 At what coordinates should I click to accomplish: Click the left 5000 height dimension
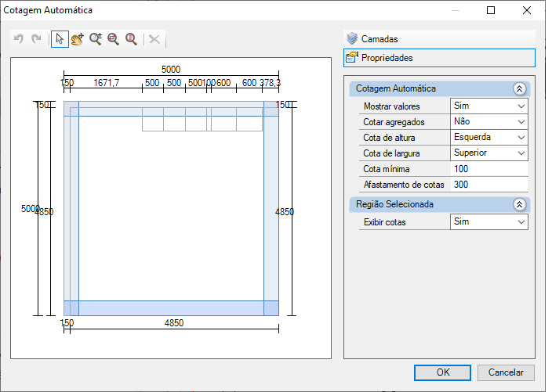pos(31,209)
